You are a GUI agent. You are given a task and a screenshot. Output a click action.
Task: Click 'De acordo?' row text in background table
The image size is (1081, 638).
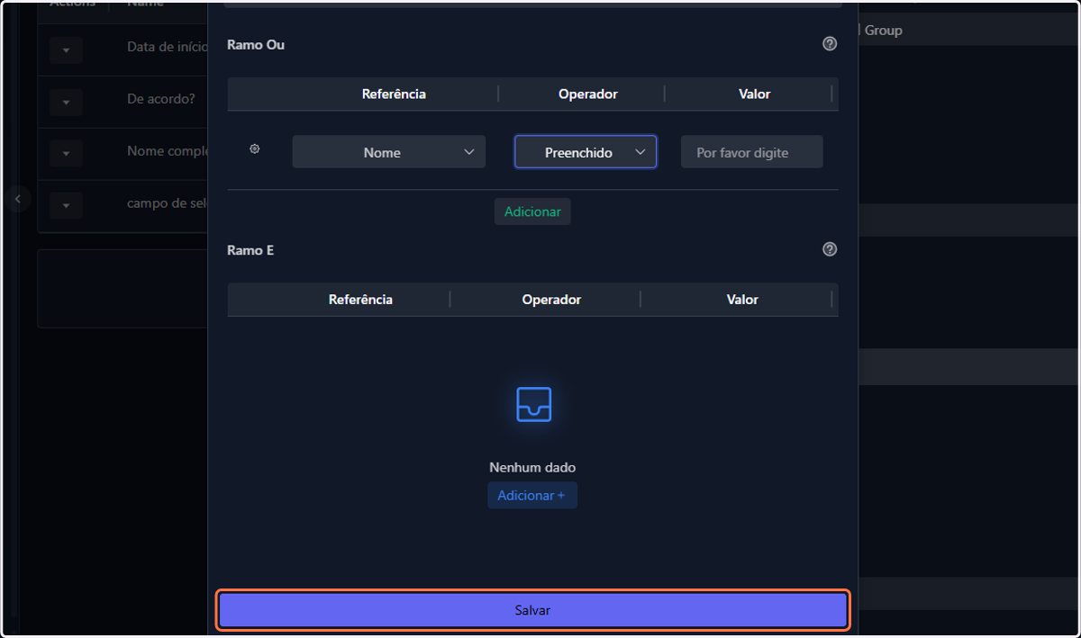click(161, 98)
